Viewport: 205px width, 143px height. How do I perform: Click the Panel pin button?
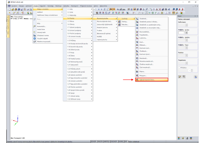coord(195,16)
